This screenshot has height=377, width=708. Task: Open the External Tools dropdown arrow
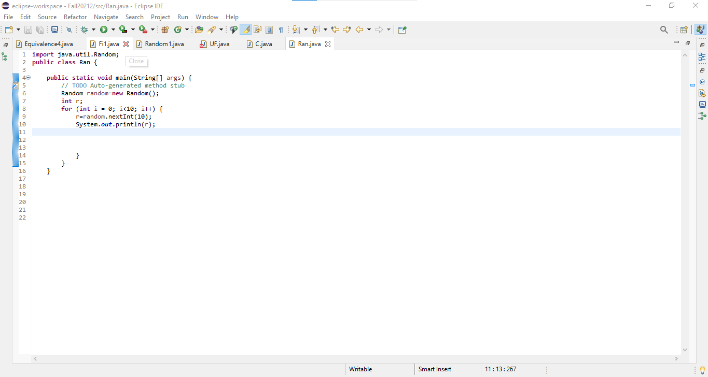click(152, 30)
